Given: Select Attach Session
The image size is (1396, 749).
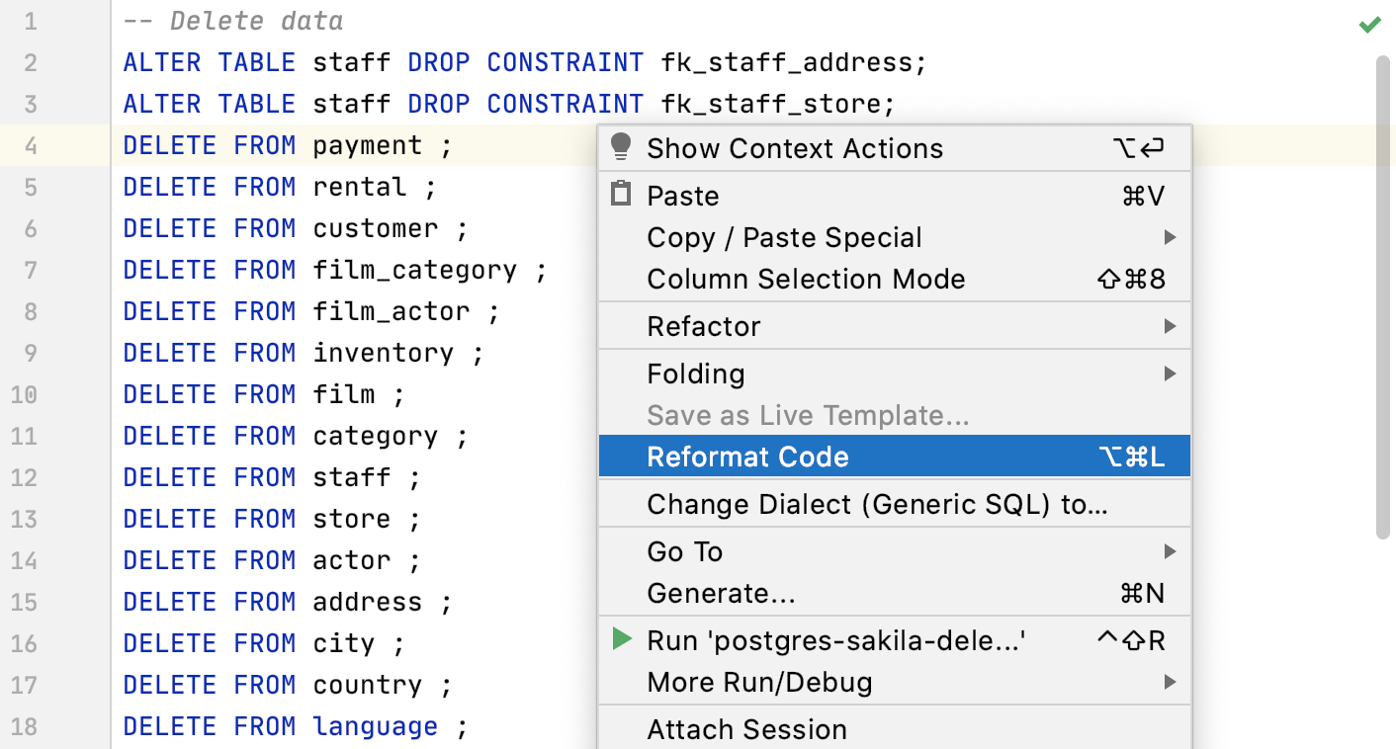Looking at the screenshot, I should (x=746, y=729).
